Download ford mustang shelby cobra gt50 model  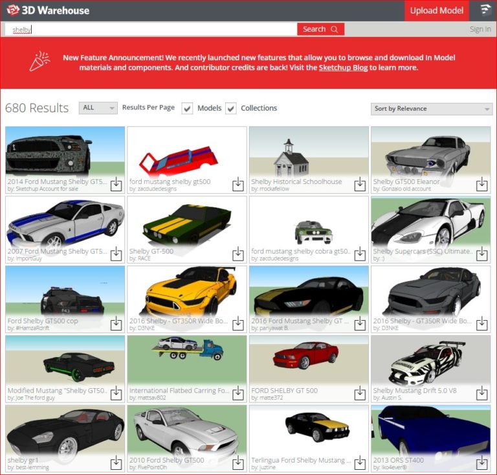tap(360, 253)
